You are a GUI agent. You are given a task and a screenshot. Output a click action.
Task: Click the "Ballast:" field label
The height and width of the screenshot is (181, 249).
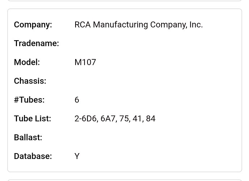pos(28,138)
